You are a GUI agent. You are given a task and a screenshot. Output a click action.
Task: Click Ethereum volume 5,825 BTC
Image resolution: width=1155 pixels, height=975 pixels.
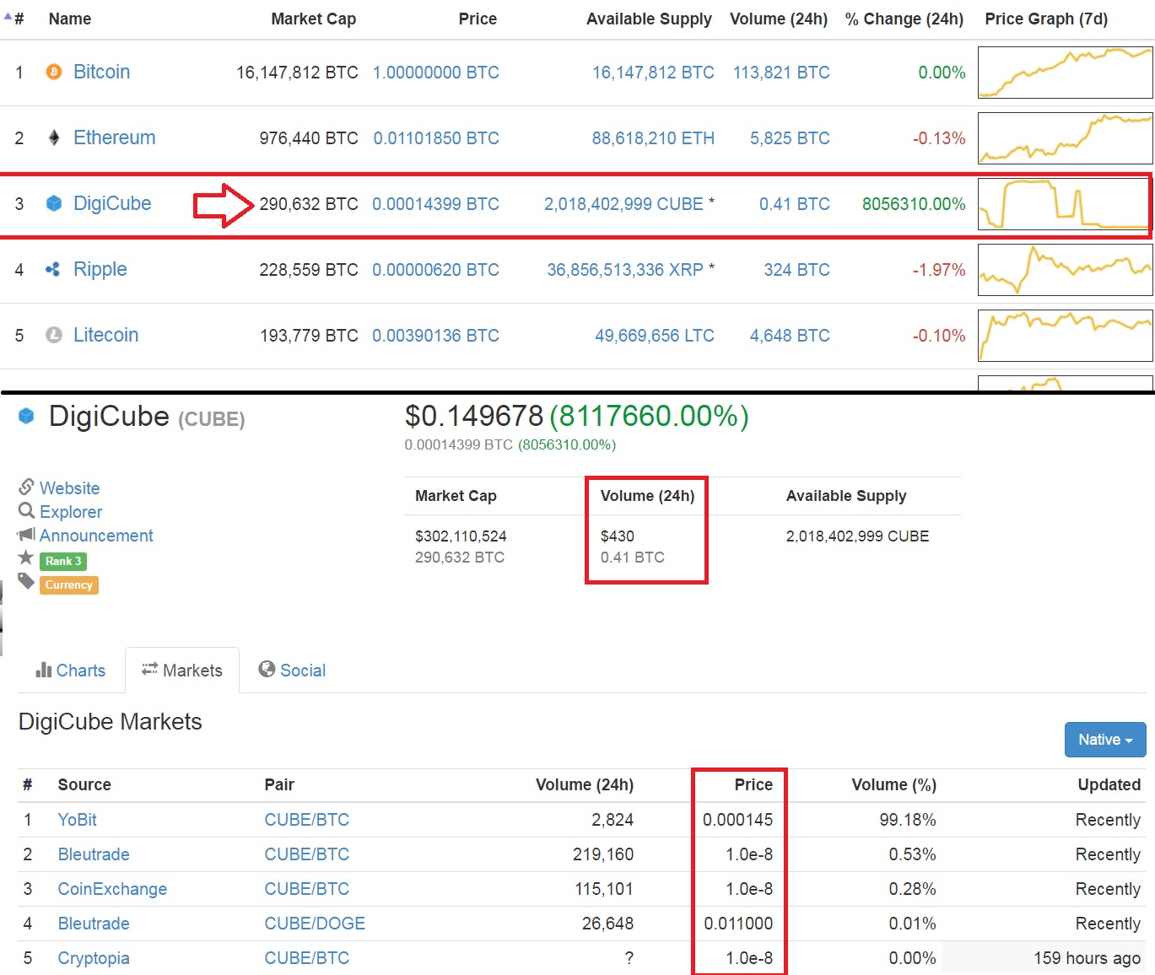[x=790, y=138]
